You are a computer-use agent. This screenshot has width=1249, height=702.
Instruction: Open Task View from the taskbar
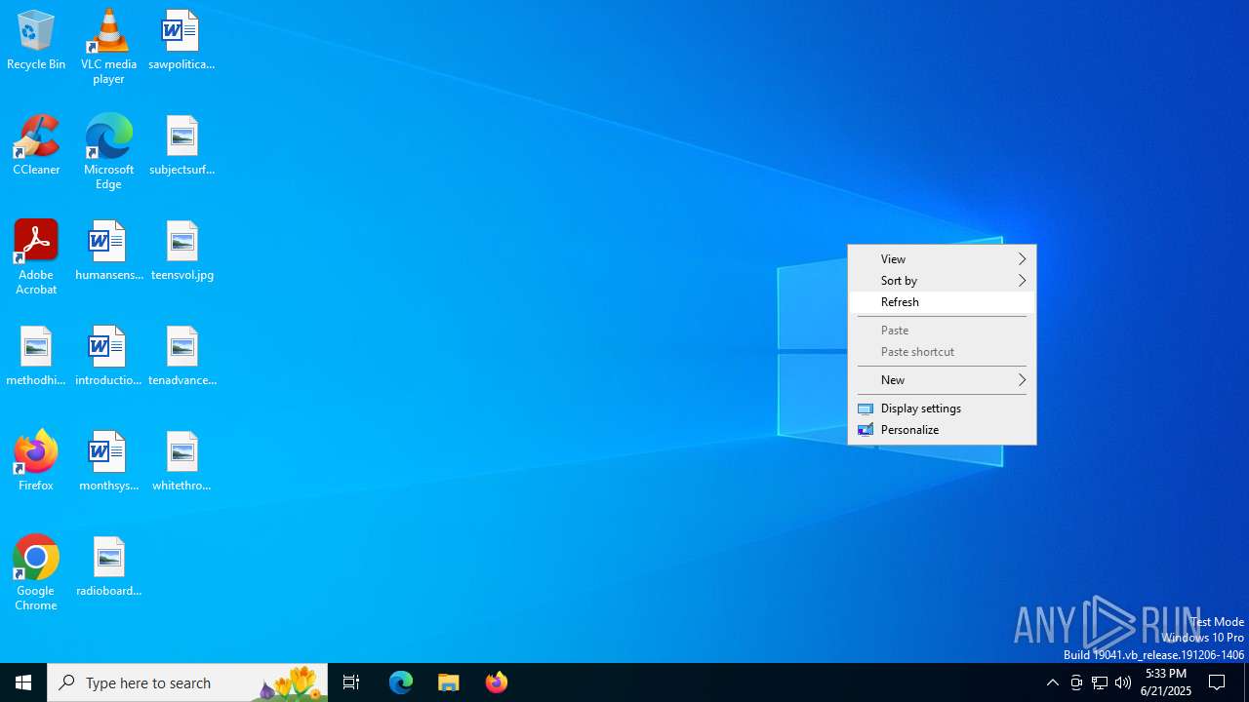(x=351, y=682)
